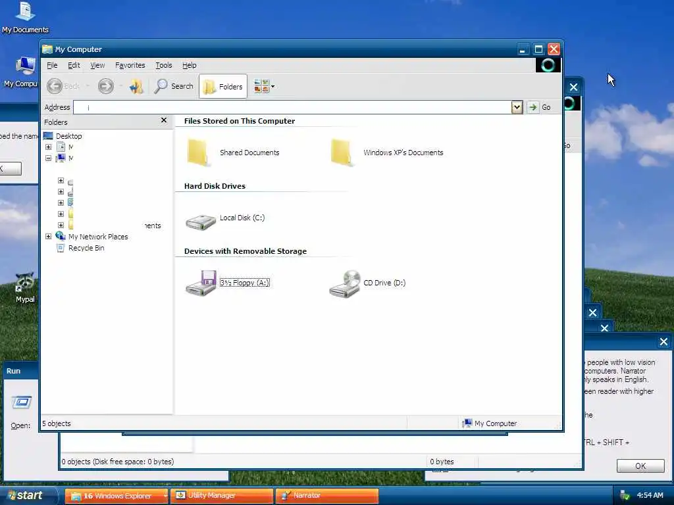The width and height of the screenshot is (674, 505).
Task: Close the Folders pane
Action: coord(164,120)
